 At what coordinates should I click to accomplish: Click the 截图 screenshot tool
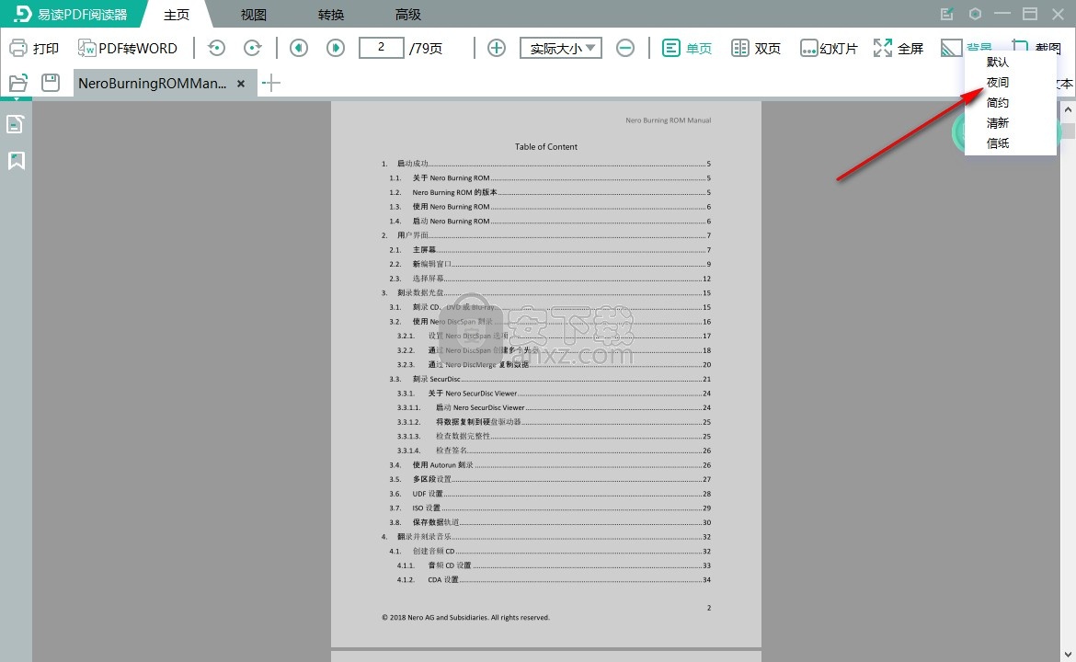click(1036, 48)
